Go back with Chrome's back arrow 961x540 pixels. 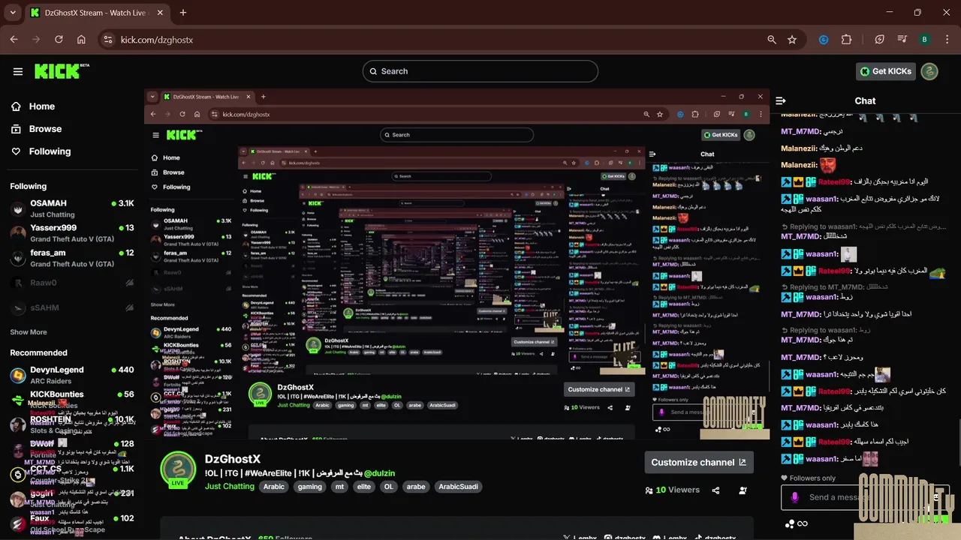[14, 40]
